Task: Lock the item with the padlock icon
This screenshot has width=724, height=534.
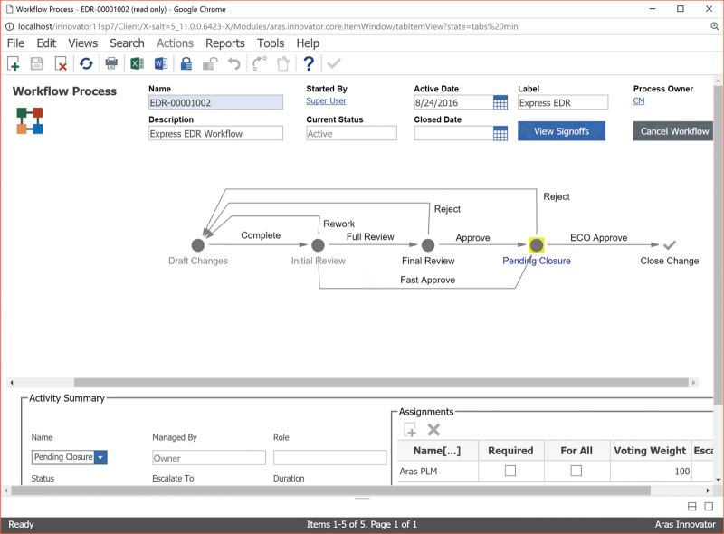Action: [x=185, y=63]
